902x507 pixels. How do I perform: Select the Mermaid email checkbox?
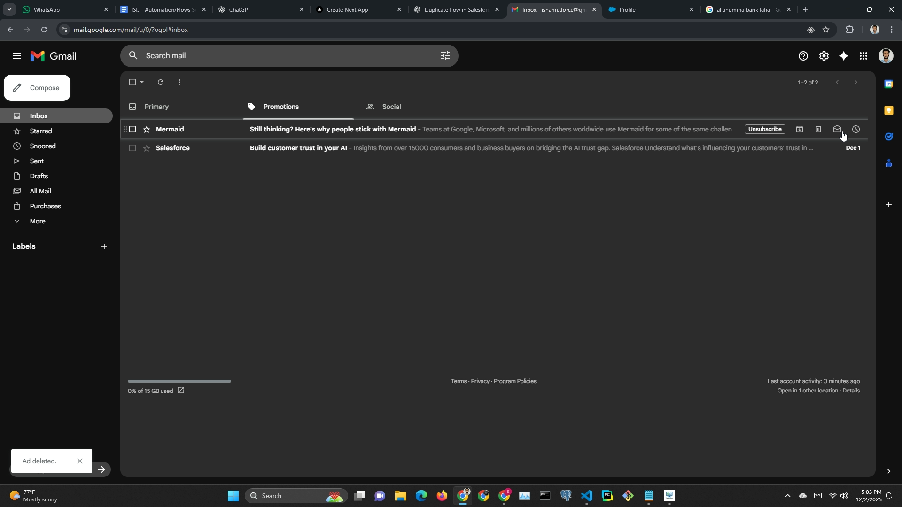click(x=132, y=129)
